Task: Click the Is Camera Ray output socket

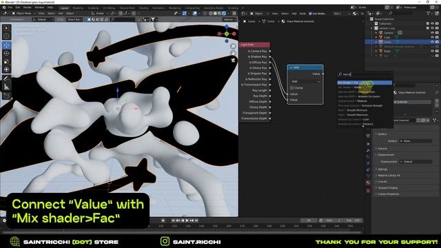Action: click(x=270, y=51)
